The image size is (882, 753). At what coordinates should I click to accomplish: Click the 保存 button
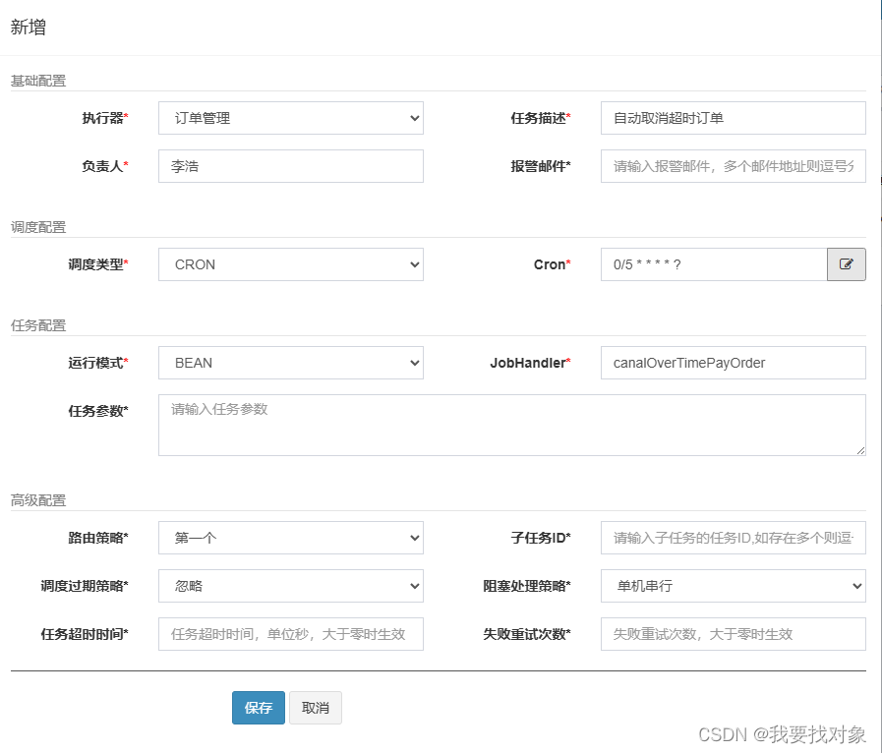[259, 708]
